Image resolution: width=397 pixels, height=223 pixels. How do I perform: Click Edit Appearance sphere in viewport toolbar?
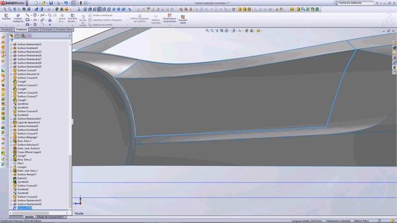tap(246, 30)
